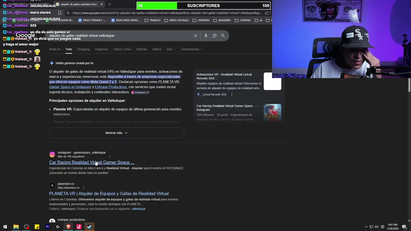Open notification center in taskbar
411x231 pixels.
(404, 227)
